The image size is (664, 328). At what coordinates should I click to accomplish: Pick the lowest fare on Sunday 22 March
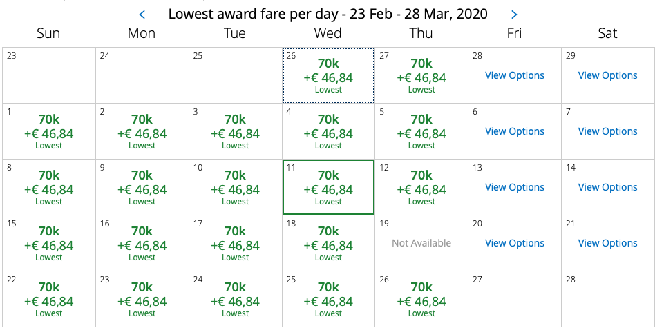pos(48,300)
